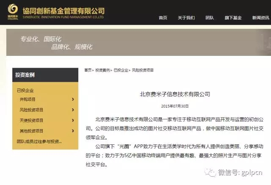Open 其他投资项目 in the sidebar

[x=31, y=131]
